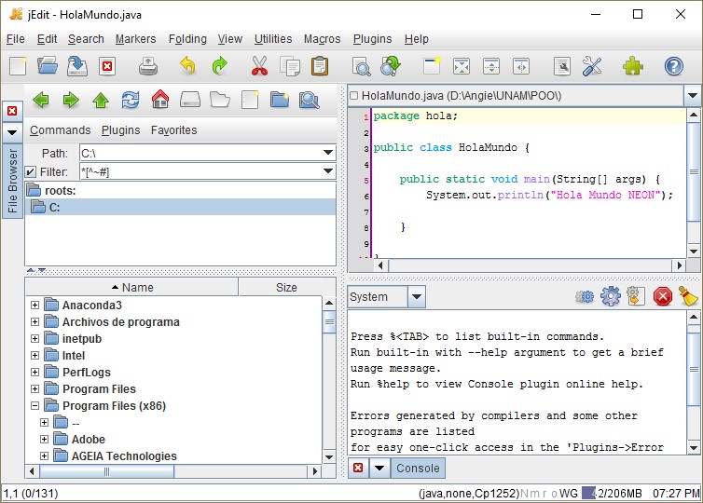The image size is (703, 503).
Task: Open the Plugins menu in menu bar
Action: (372, 39)
